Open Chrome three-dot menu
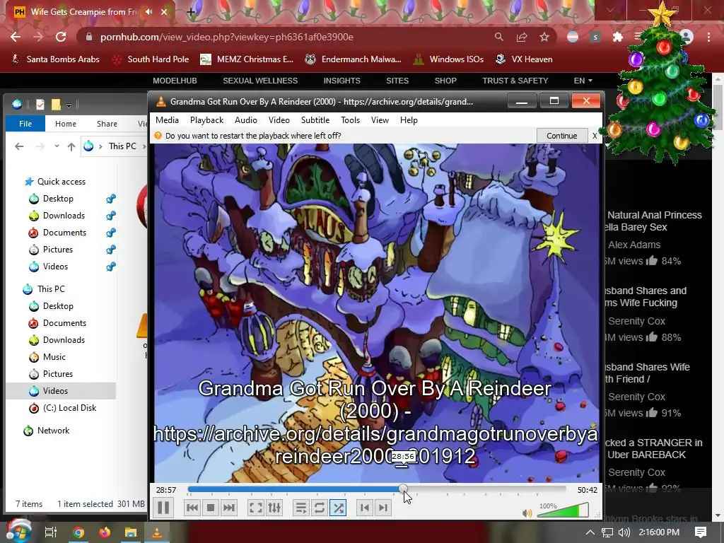 click(708, 37)
